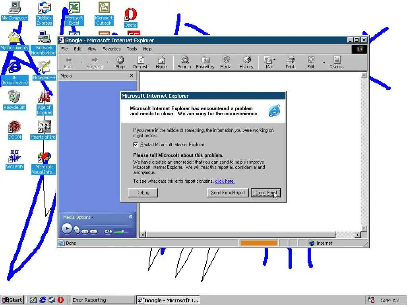Open the Mail dropdown arrow

point(275,60)
